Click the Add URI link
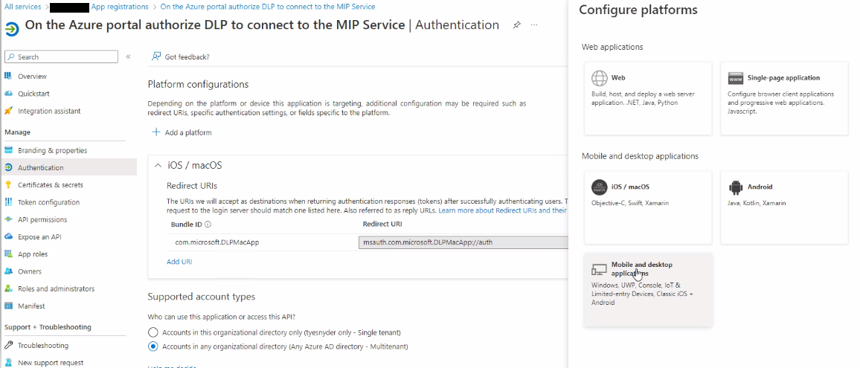The image size is (860, 368). (x=179, y=262)
